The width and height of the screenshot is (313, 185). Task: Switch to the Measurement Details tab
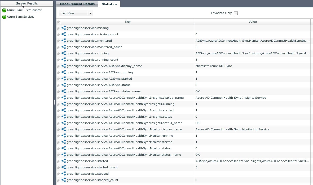click(77, 4)
